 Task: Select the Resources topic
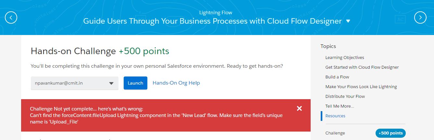tap(335, 116)
